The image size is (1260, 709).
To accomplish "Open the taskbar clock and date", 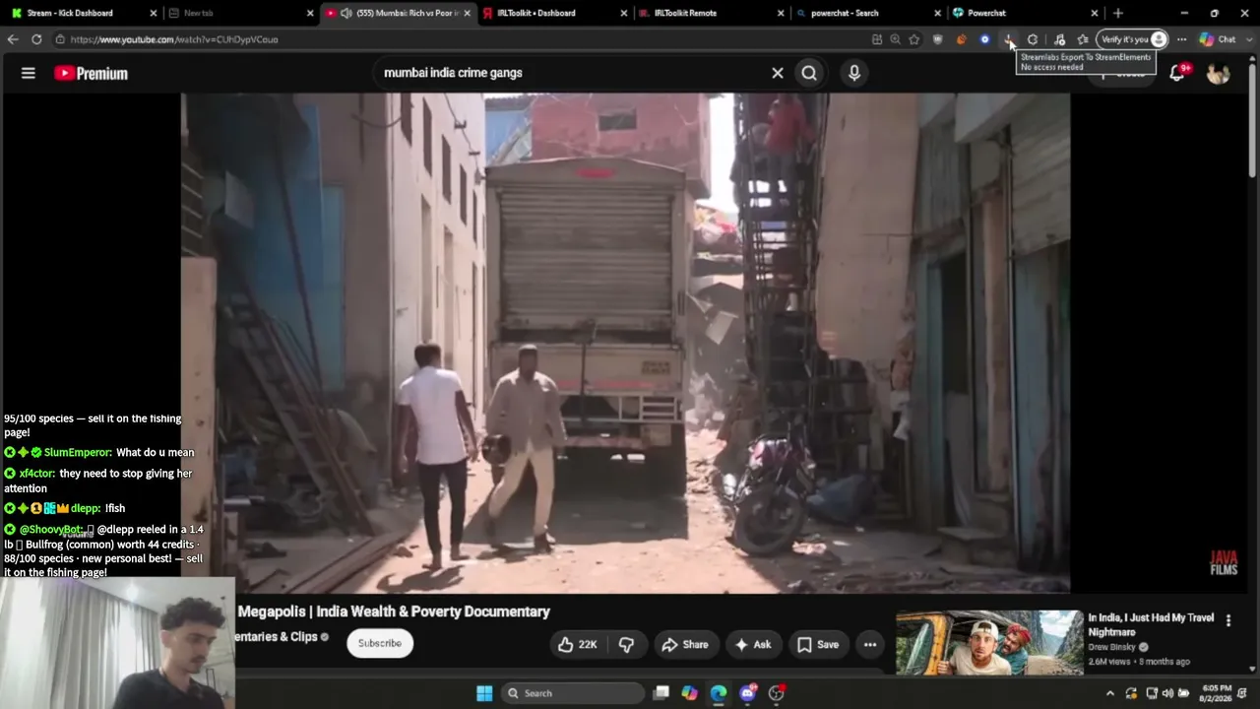I will (x=1217, y=693).
